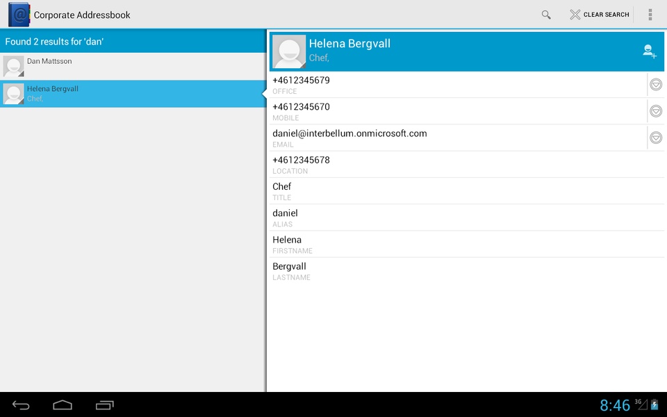
Task: Expand actions for office number +4612345679
Action: (x=656, y=85)
